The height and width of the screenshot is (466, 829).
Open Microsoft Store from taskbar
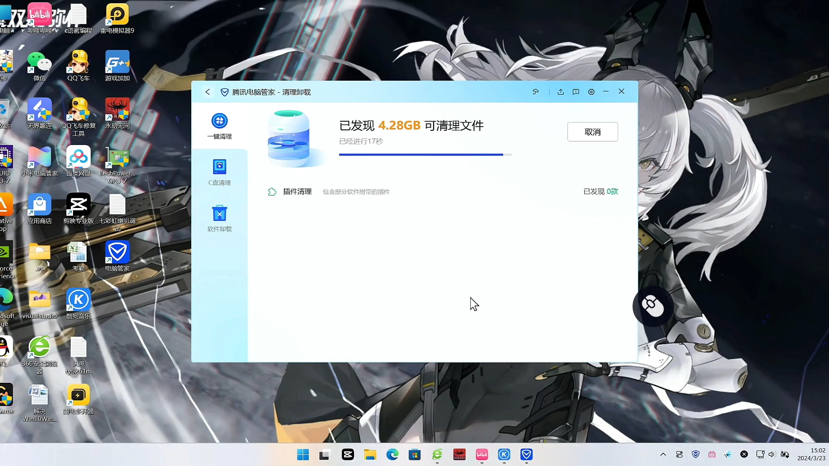click(415, 454)
